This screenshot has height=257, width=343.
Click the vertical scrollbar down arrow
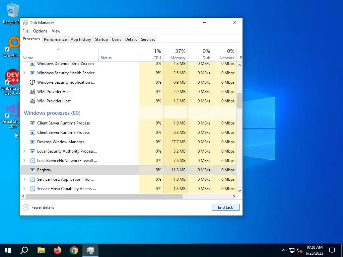[x=239, y=190]
